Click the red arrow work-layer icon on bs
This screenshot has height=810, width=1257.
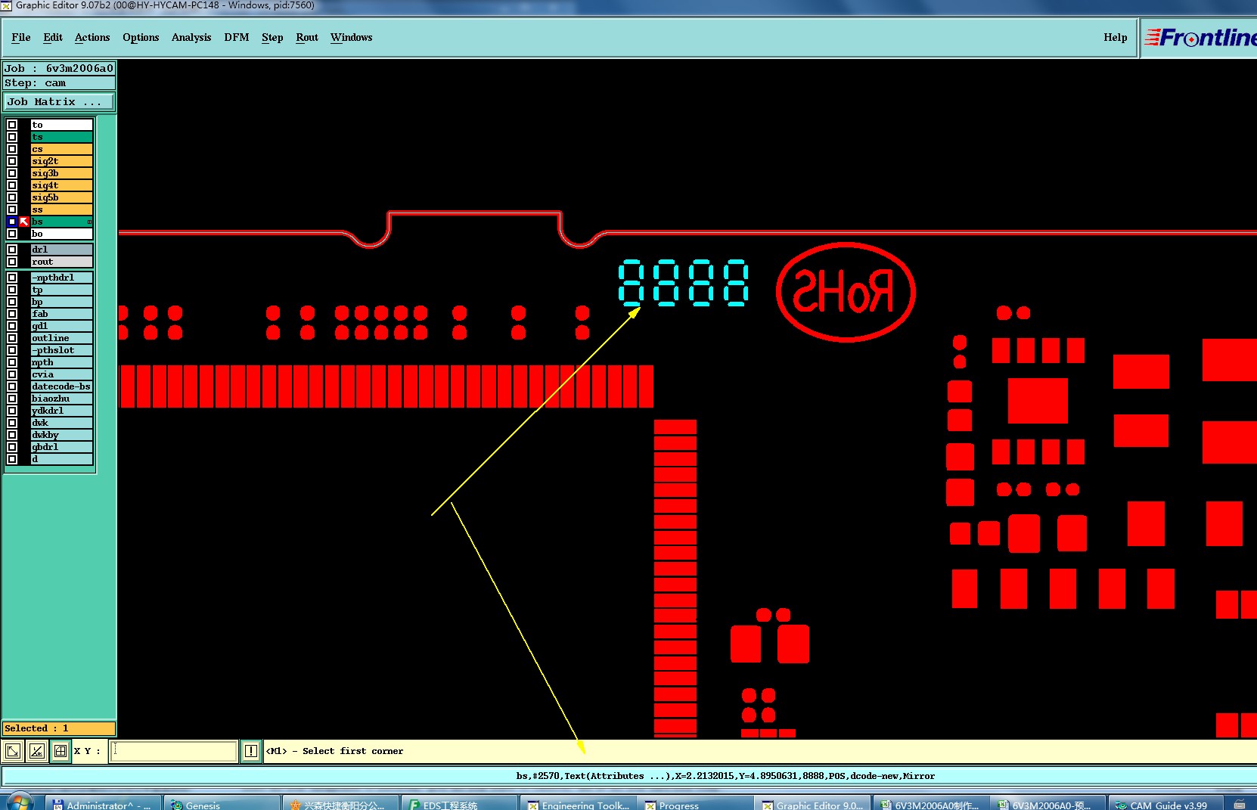coord(24,222)
